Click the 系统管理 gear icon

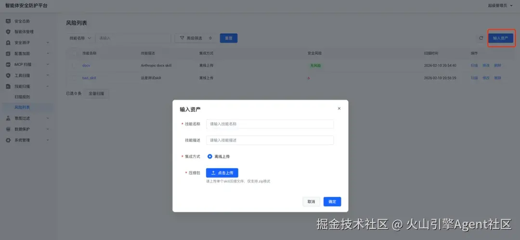click(8, 140)
